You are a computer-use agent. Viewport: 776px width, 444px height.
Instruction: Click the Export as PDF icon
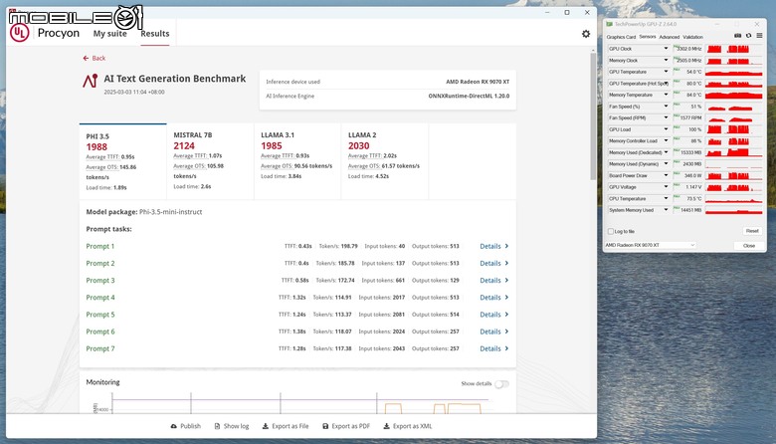pyautogui.click(x=325, y=426)
